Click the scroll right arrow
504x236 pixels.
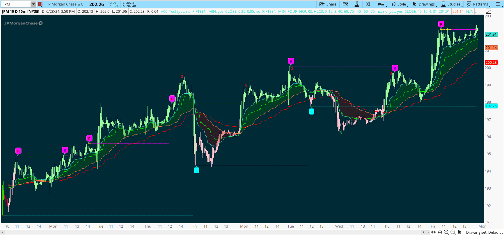[x=428, y=232]
